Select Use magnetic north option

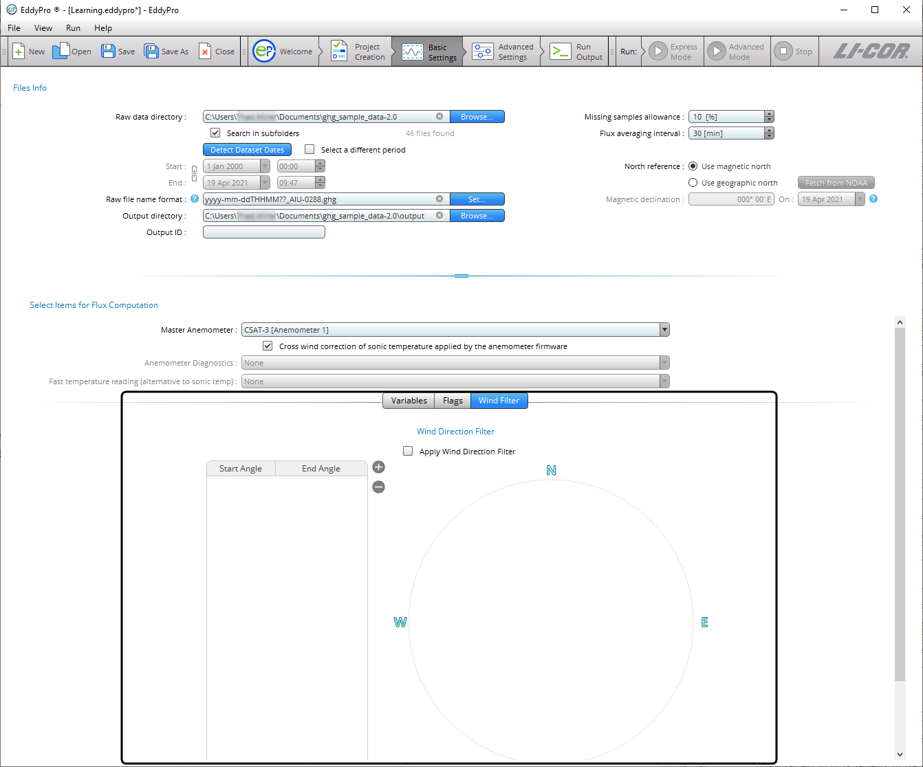pos(693,166)
